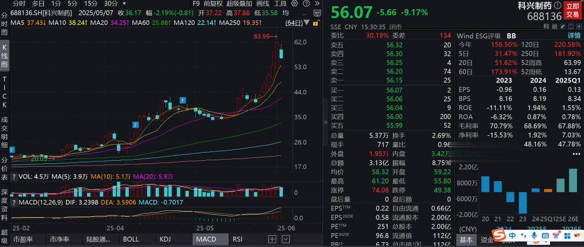Open chart settings gear icon
This screenshot has height=247, width=584.
(x=295, y=4)
